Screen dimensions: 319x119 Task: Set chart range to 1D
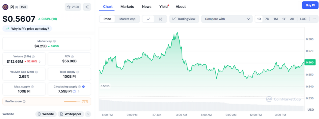point(259,19)
